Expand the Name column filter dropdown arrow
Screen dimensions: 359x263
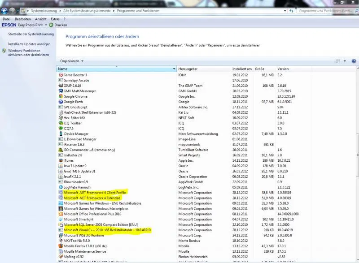(174, 69)
